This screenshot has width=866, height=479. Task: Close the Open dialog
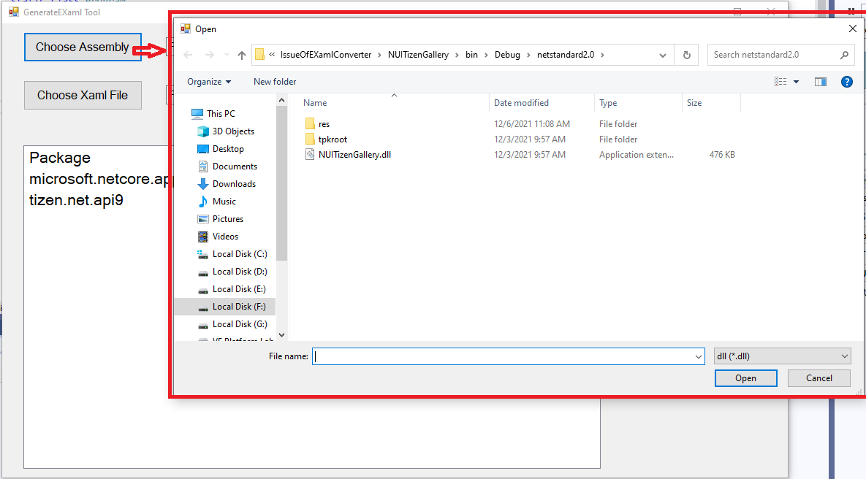tap(852, 28)
